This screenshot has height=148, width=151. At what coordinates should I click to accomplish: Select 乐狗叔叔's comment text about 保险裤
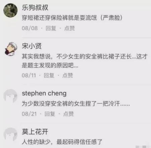pyautogui.click(x=72, y=18)
